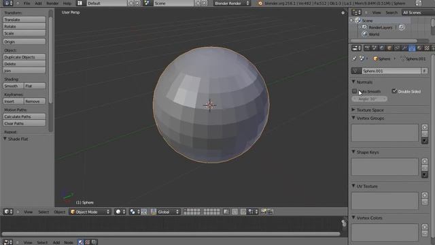Screen dimensions: 435x245
Task: Enable the Auto Smooth checkbox
Action: pos(355,91)
